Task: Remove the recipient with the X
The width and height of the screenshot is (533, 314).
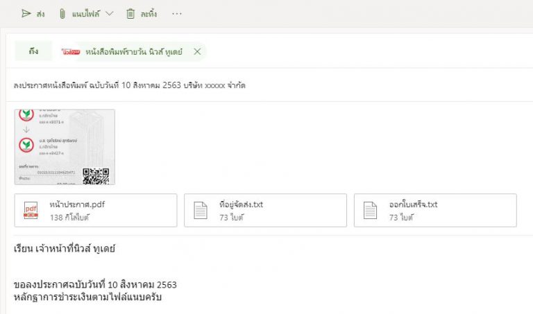Action: [x=197, y=52]
